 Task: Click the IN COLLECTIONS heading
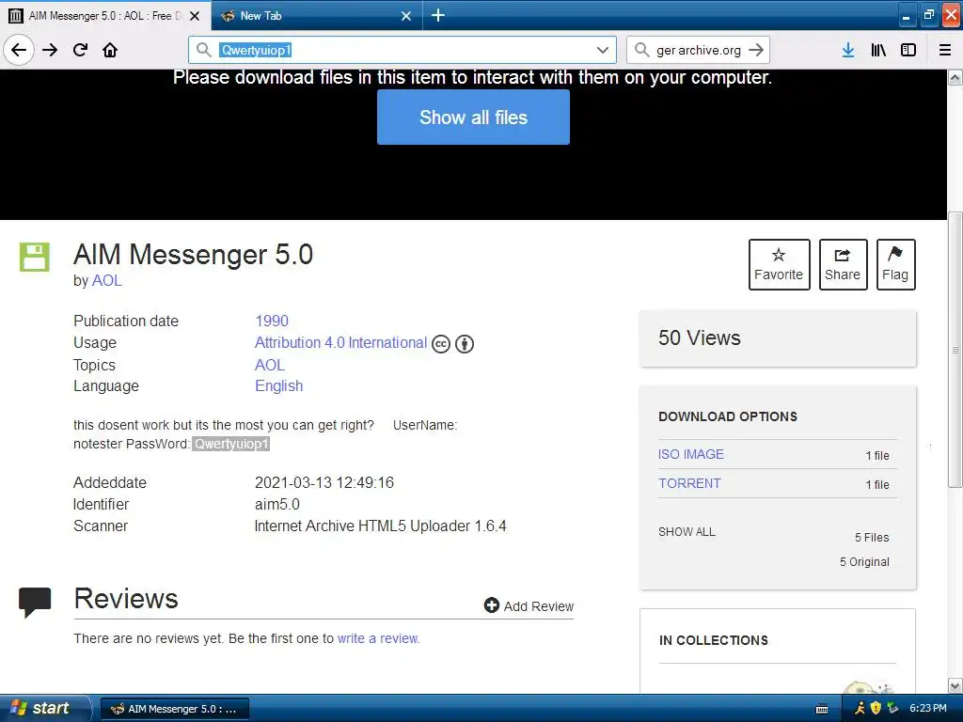(x=714, y=640)
